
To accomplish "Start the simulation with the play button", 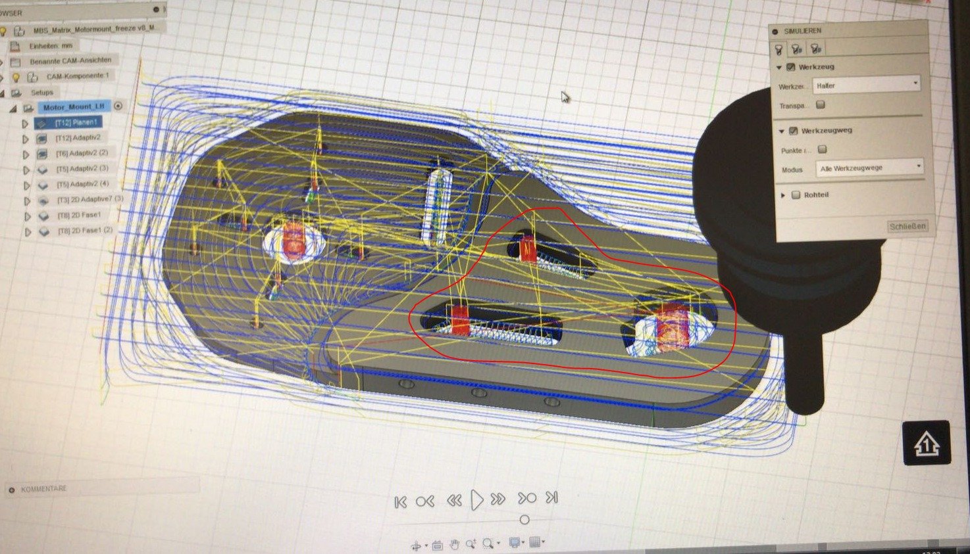I will 477,501.
